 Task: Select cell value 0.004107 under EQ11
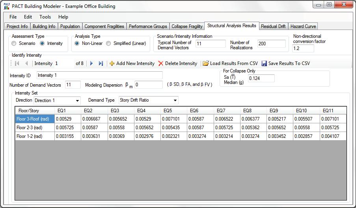click(x=333, y=136)
